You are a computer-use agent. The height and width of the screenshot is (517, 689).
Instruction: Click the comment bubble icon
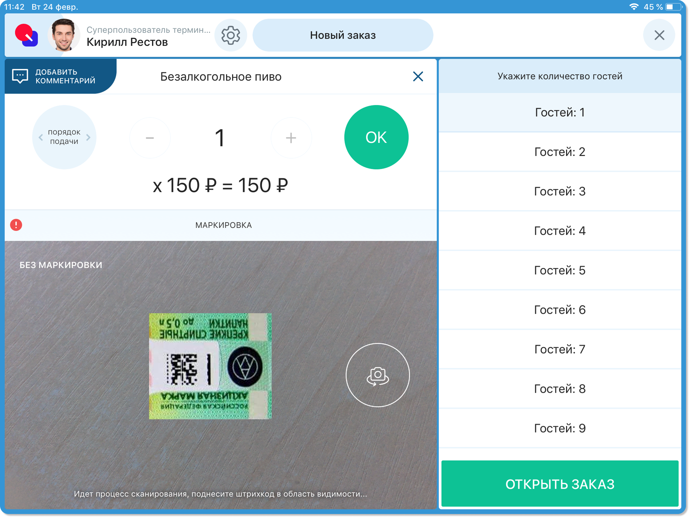pyautogui.click(x=20, y=76)
